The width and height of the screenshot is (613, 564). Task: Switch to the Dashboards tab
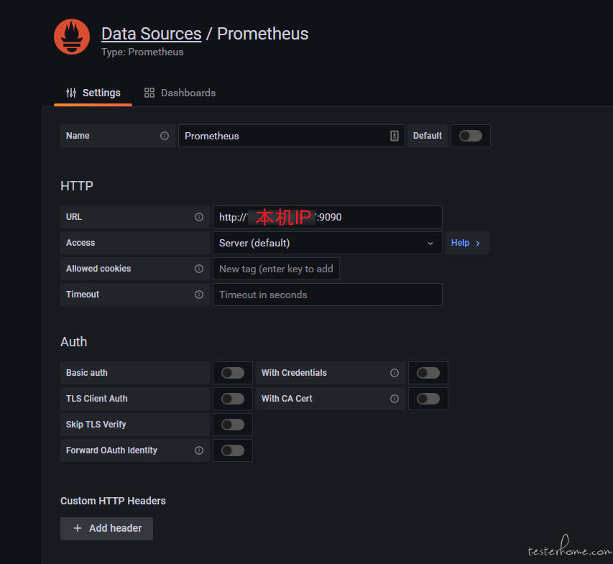(180, 93)
